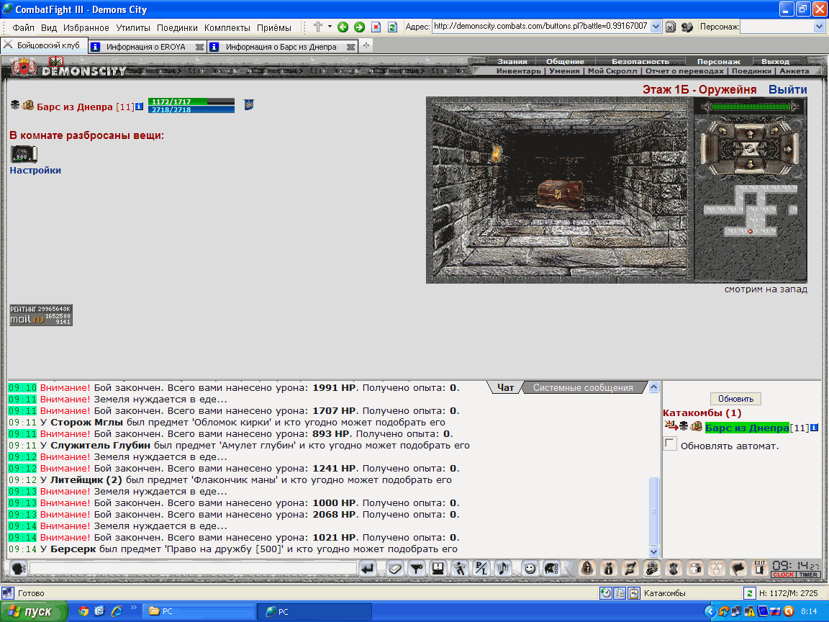829x622 pixels.
Task: Click the address field with the demonscity URL
Action: pyautogui.click(x=540, y=27)
